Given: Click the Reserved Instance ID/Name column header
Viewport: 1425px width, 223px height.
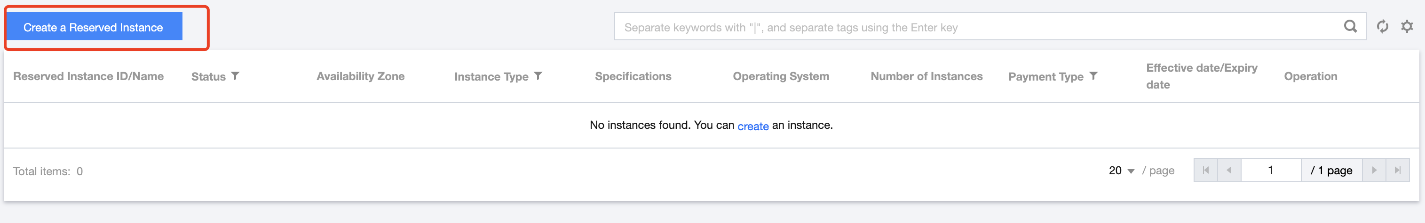Looking at the screenshot, I should click(88, 76).
